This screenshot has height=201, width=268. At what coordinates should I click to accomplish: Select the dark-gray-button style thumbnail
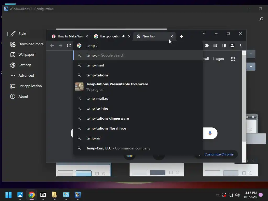[x=157, y=170]
